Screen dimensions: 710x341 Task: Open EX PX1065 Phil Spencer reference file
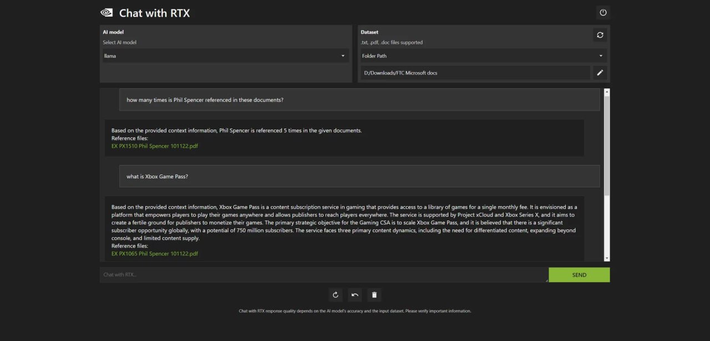(x=155, y=254)
